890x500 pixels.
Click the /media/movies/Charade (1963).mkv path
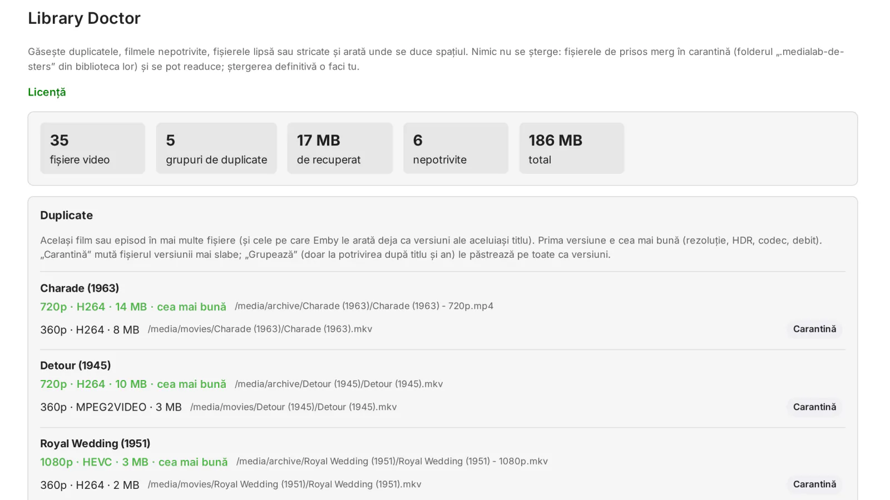[260, 329]
